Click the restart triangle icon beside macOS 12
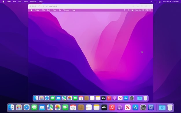The width and height of the screenshot is (181, 113). 47,6
